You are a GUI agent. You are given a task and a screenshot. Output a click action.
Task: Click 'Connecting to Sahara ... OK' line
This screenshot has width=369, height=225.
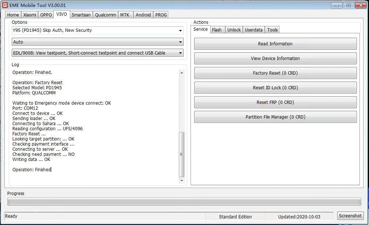[x=41, y=124]
